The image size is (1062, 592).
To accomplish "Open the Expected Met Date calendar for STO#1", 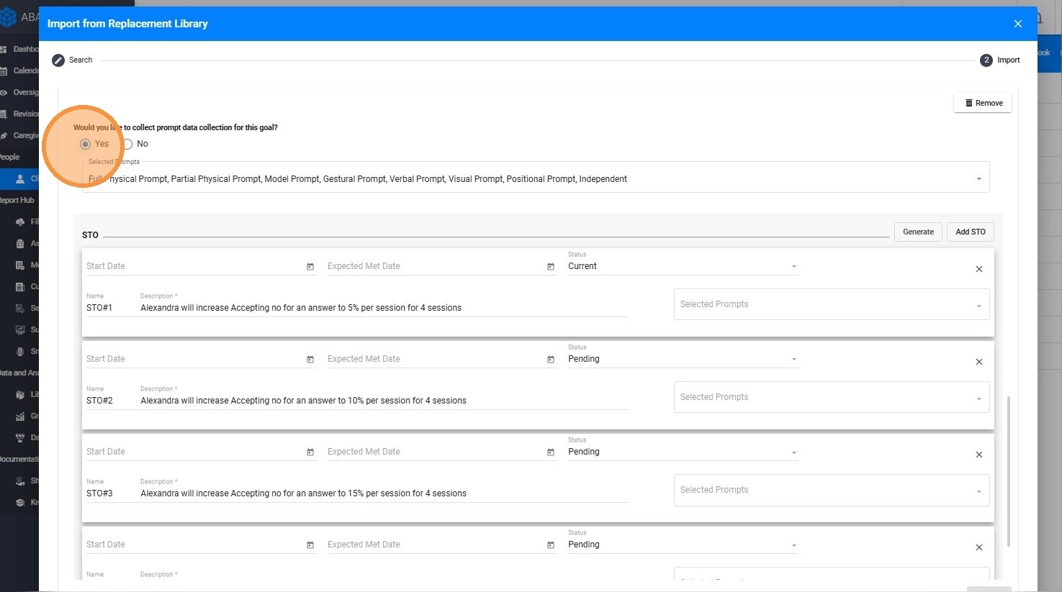I will coord(551,267).
